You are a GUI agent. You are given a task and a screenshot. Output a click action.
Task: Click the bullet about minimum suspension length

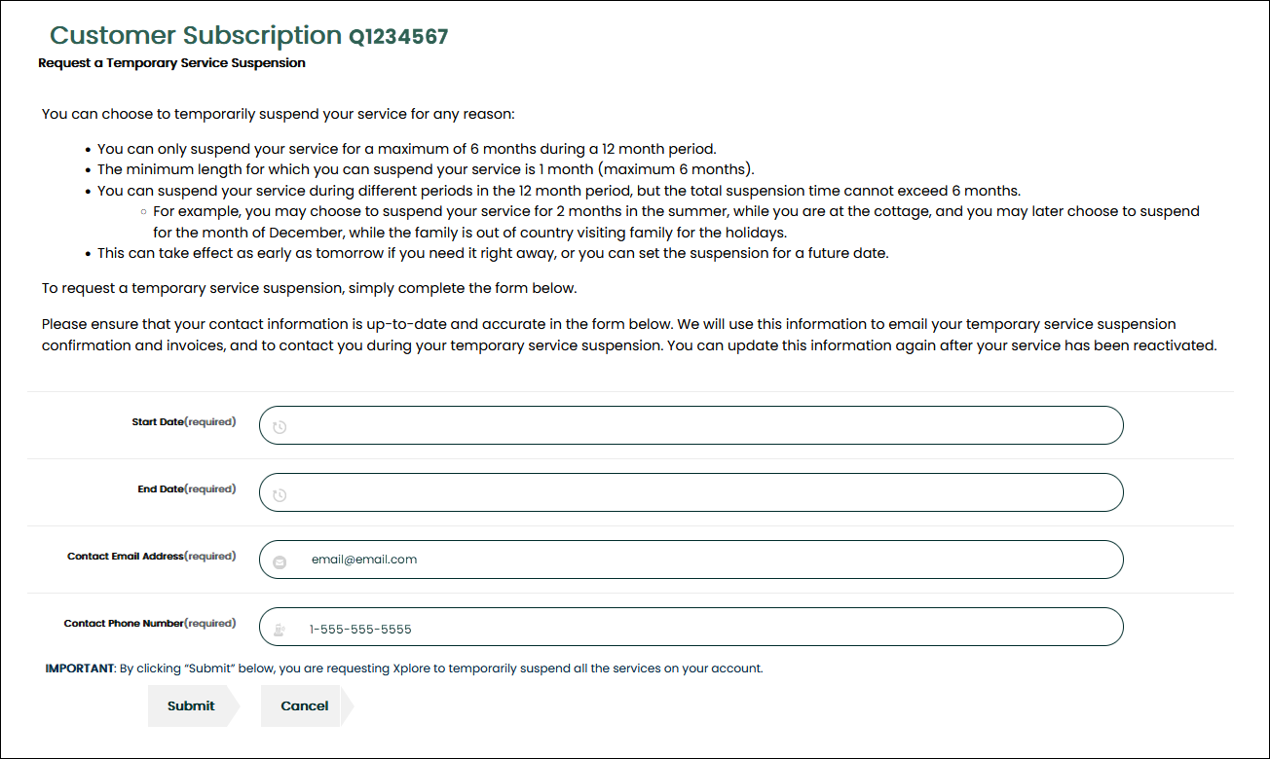[427, 169]
